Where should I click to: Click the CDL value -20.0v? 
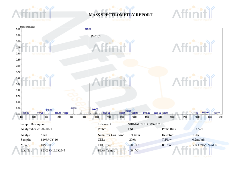132,140
